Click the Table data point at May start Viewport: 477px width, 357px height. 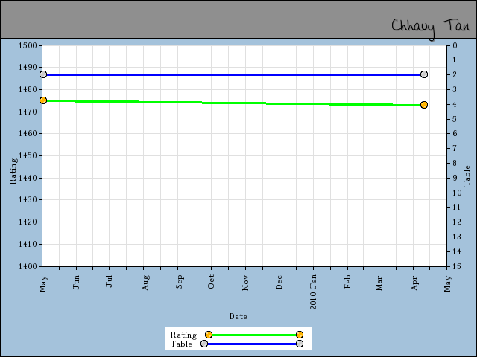43,74
